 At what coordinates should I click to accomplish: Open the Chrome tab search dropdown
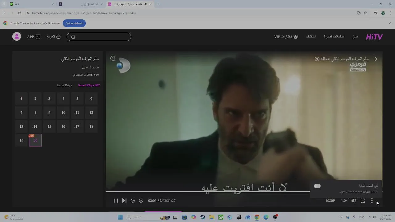[4, 4]
